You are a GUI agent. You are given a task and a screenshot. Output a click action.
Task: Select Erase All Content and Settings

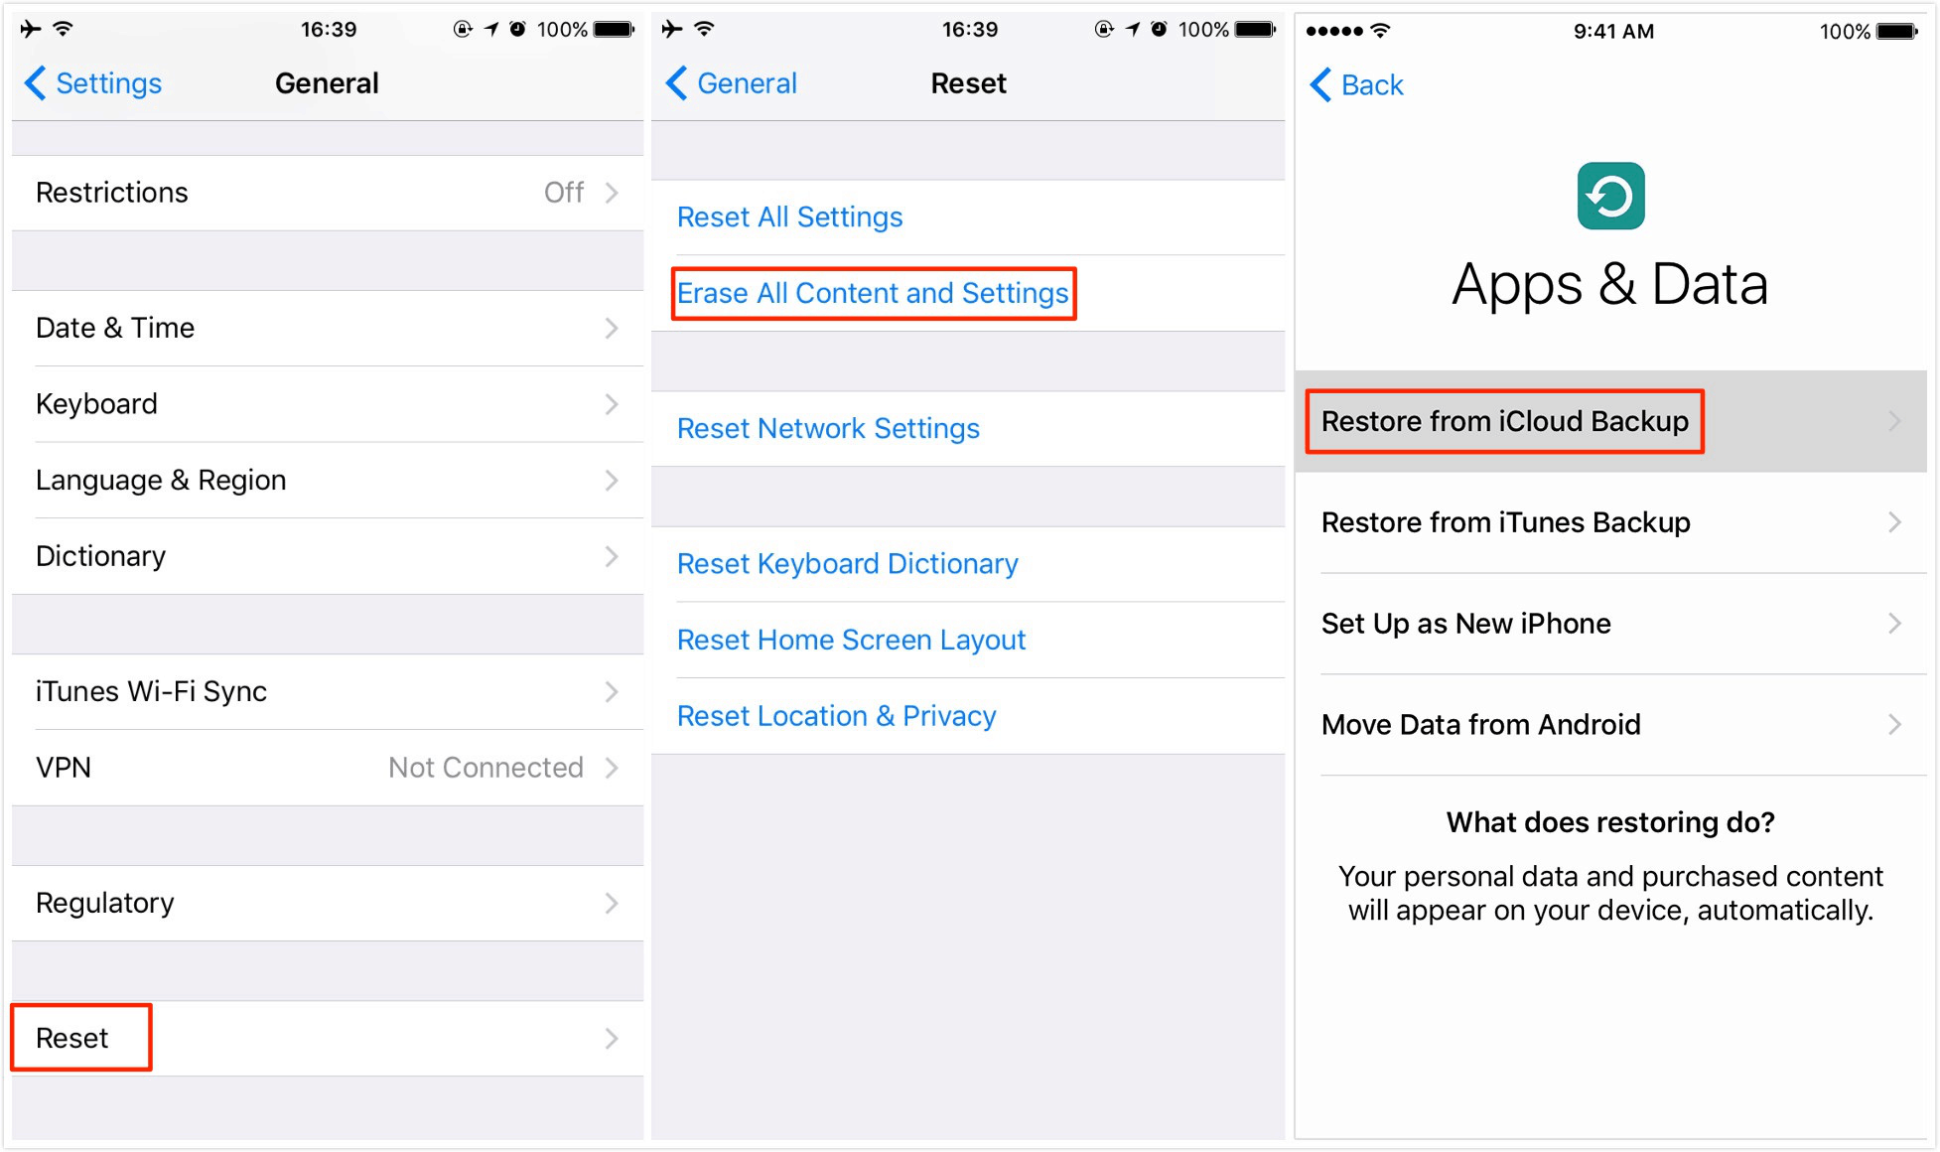pyautogui.click(x=872, y=292)
